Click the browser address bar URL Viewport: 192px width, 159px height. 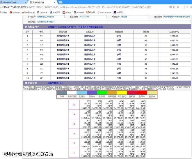87,7
